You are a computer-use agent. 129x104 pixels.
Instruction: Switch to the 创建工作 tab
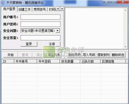click(24, 9)
